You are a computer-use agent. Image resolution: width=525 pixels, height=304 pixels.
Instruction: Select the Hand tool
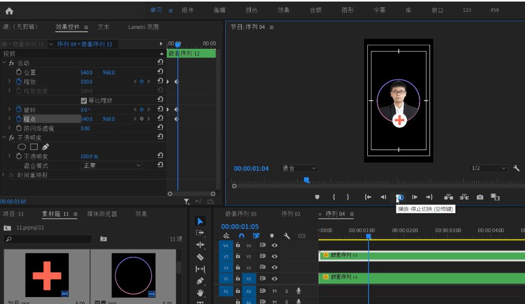point(200,292)
